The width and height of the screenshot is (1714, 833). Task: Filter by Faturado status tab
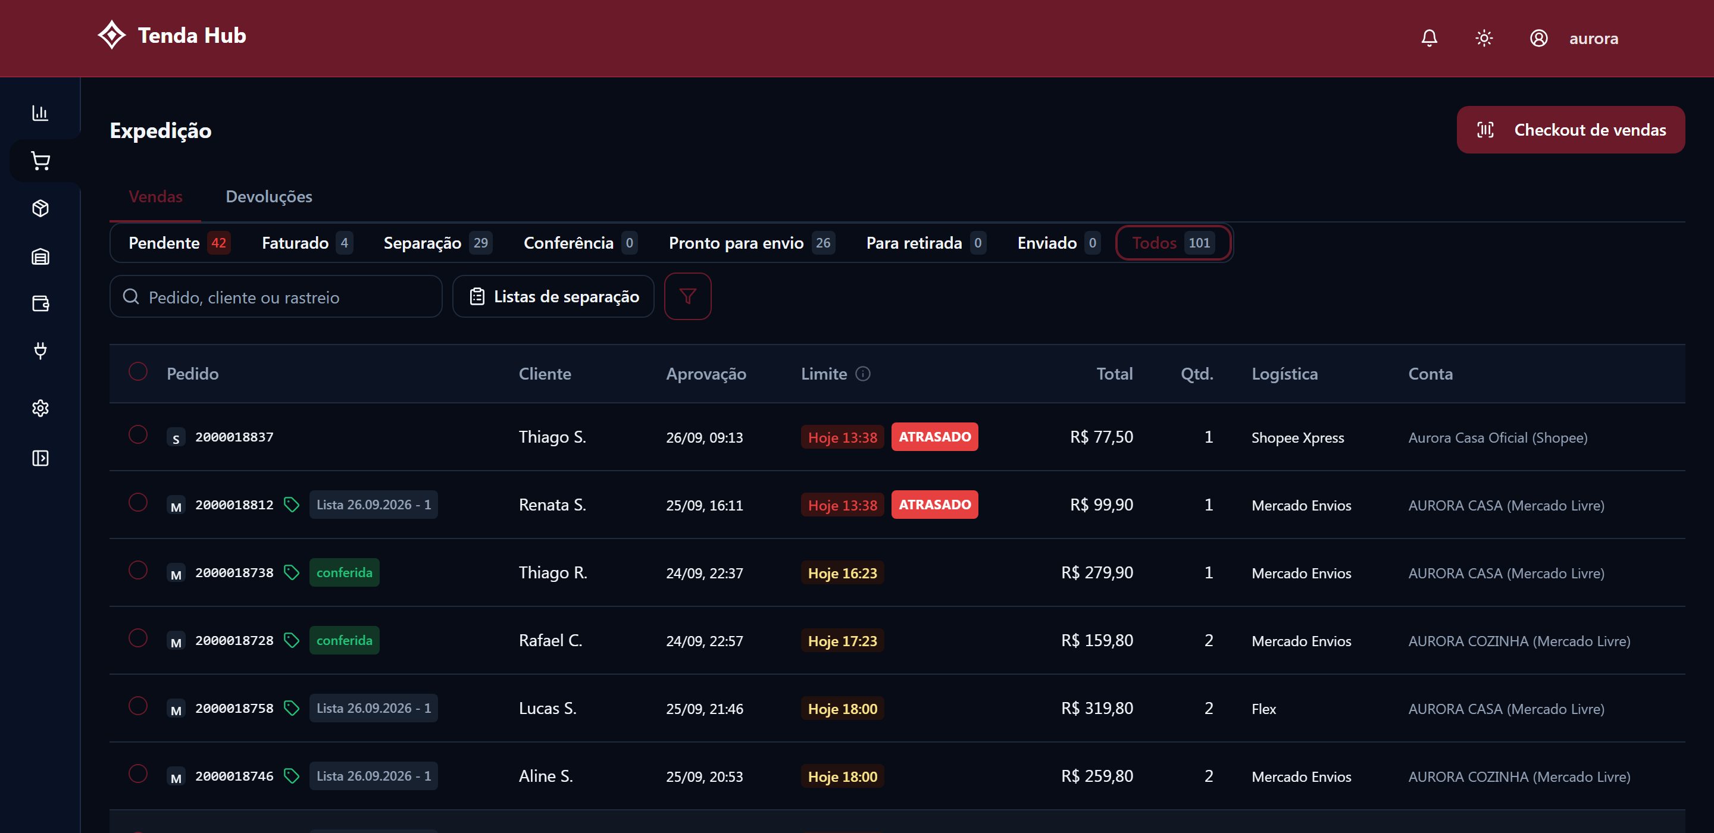pos(306,243)
